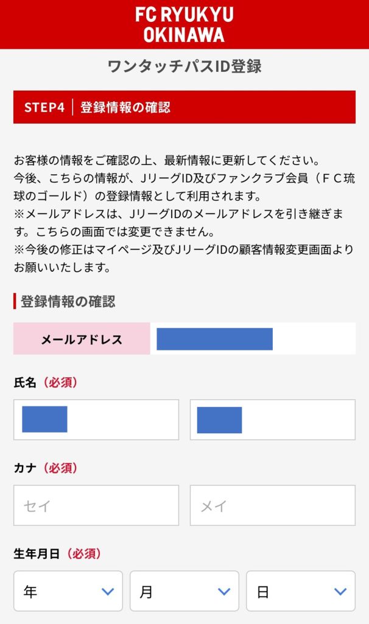Viewport: 369px width, 624px height.
Task: Click the pink メールアドレス label cell
Action: (x=82, y=339)
